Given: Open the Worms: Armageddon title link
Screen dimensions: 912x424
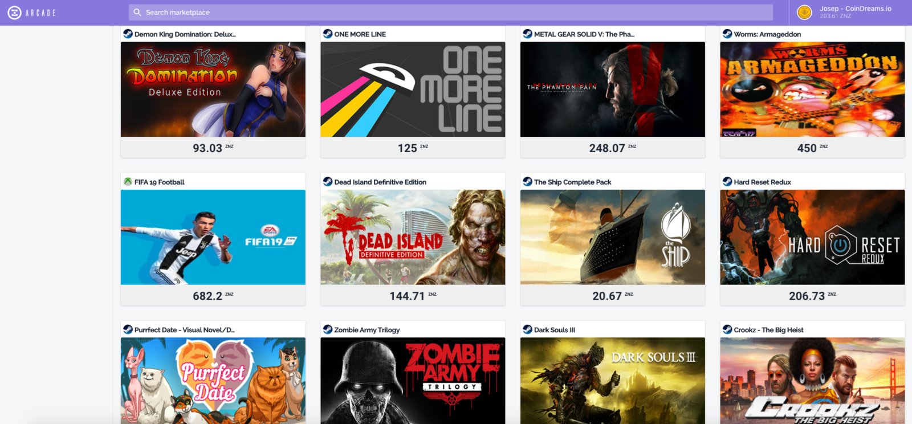Looking at the screenshot, I should point(767,34).
